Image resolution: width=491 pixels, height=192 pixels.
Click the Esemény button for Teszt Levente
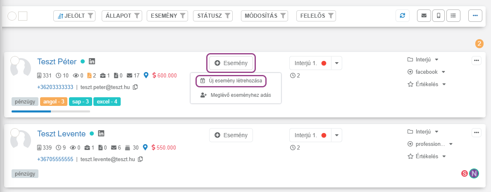pos(231,135)
